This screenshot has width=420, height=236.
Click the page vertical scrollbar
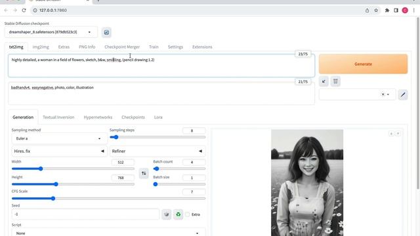(x=418, y=103)
